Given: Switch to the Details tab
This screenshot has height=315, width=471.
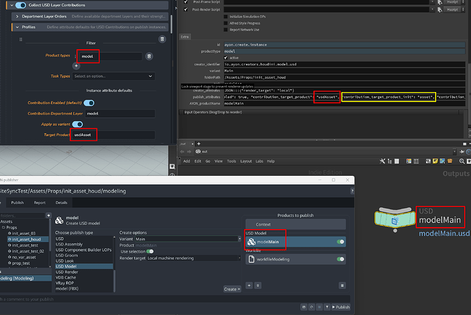Looking at the screenshot, I should [61, 202].
